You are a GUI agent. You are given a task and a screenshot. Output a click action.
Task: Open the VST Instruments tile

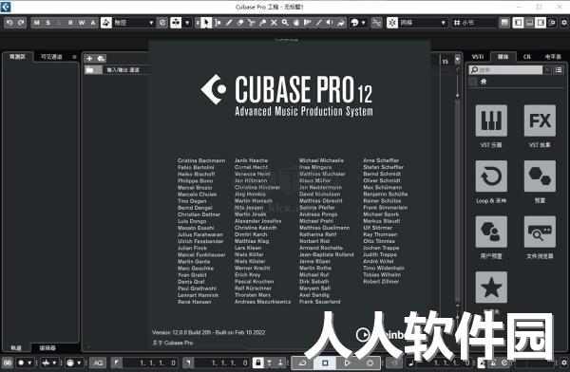pyautogui.click(x=491, y=121)
